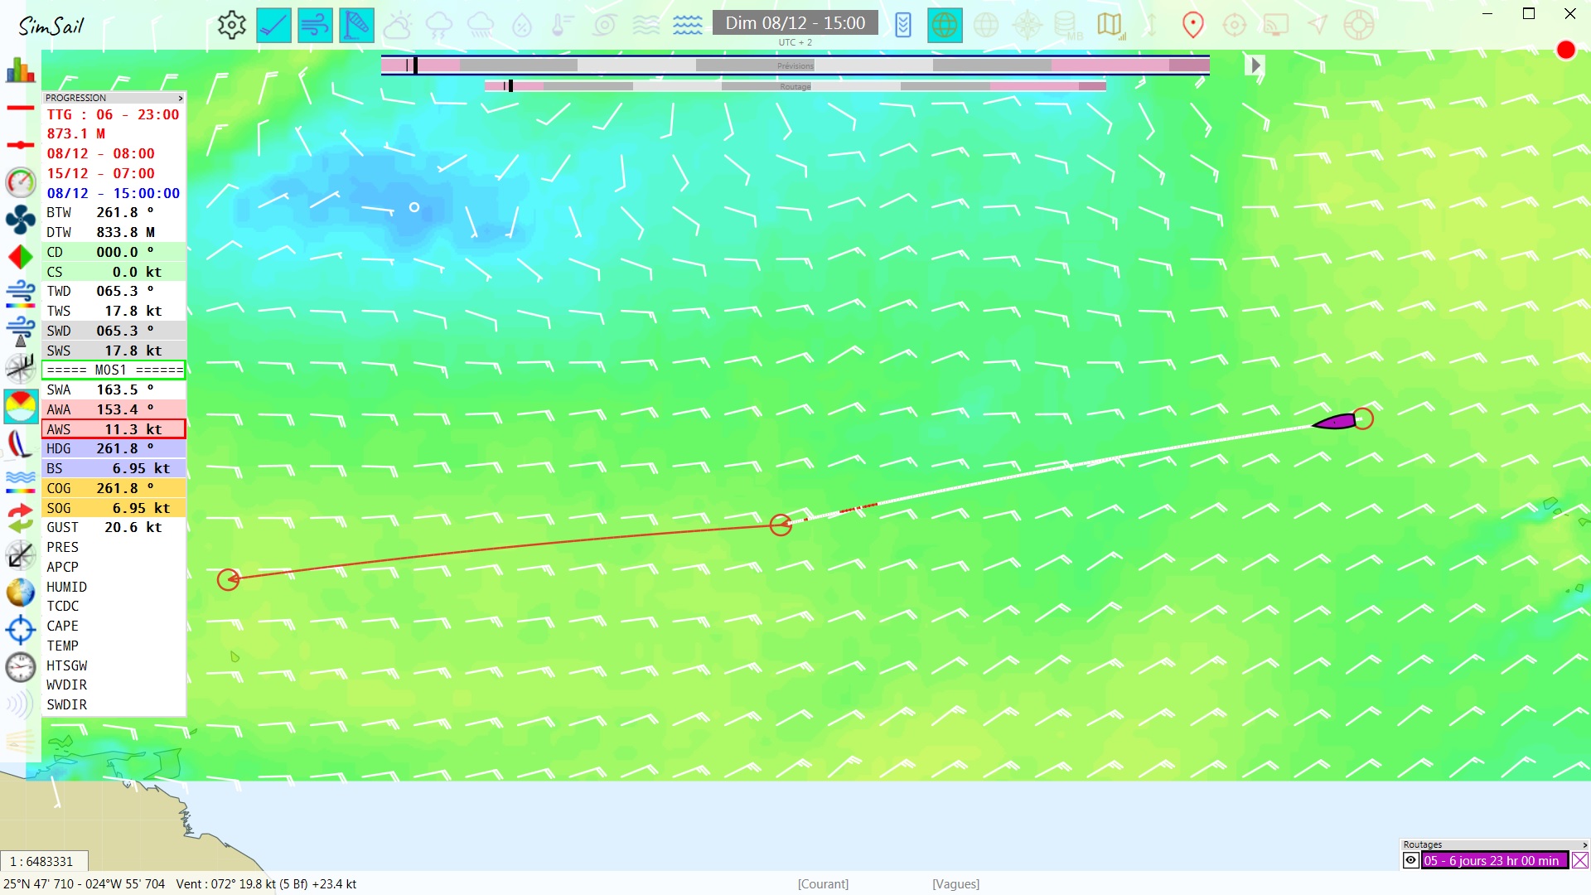This screenshot has height=895, width=1591.
Task: Click the port-starboard red-green diamond icon
Action: point(20,257)
